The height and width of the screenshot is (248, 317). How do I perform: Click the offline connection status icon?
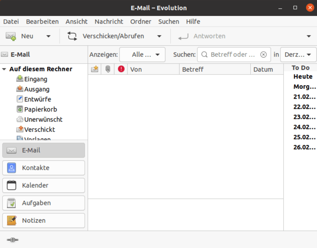point(13,240)
